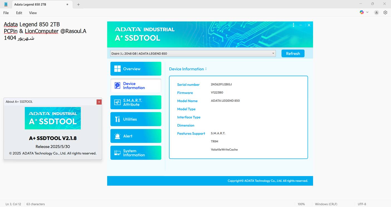Click the serial number value 2N36291J2BGJ
The height and width of the screenshot is (207, 391).
click(x=221, y=84)
